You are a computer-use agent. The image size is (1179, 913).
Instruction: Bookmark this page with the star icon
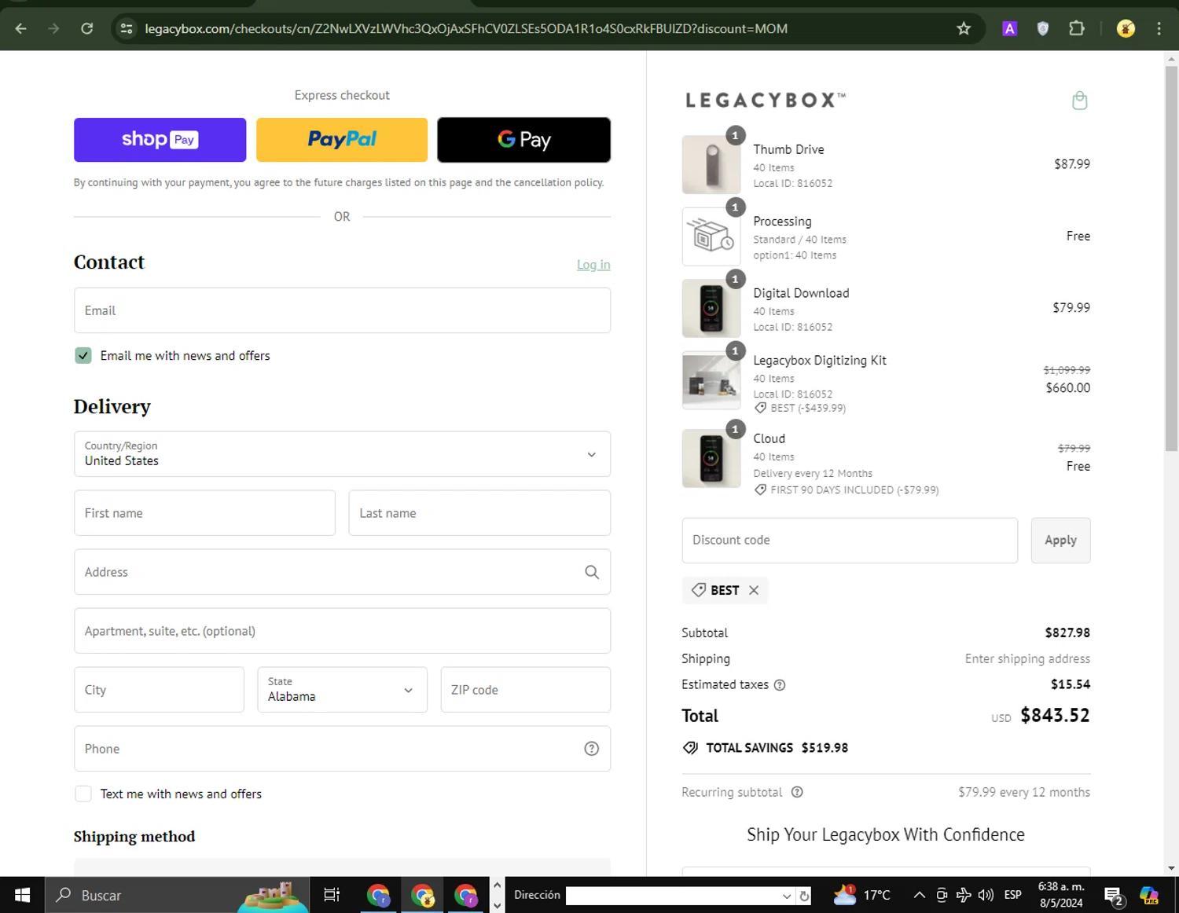pyautogui.click(x=964, y=28)
